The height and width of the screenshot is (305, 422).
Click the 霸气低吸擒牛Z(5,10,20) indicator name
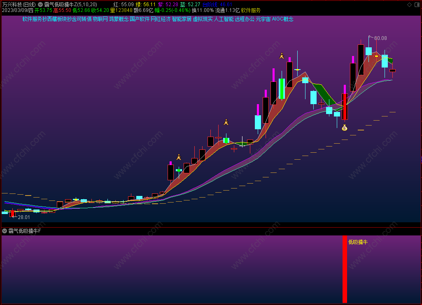pos(70,5)
